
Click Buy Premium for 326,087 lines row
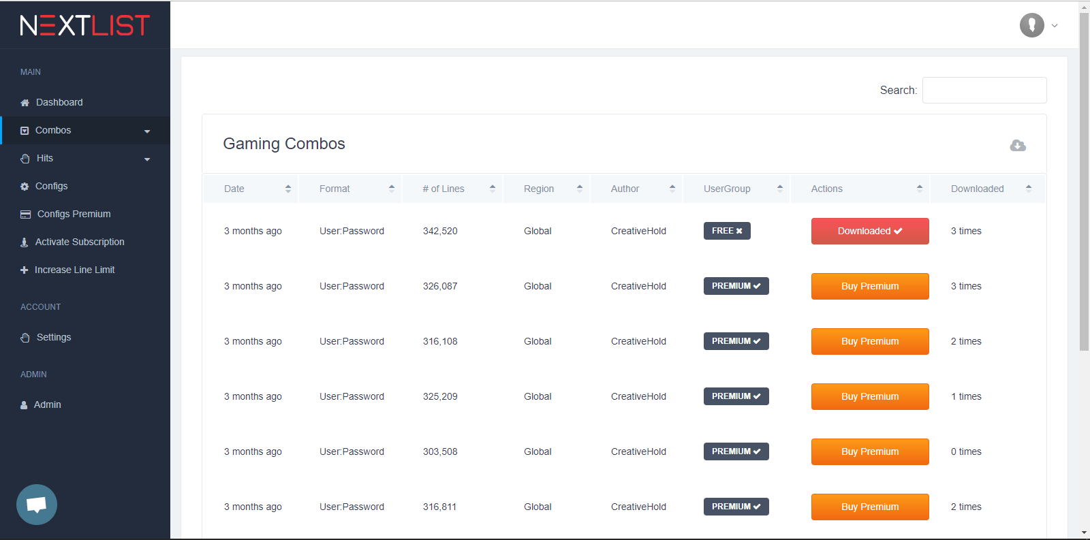870,286
